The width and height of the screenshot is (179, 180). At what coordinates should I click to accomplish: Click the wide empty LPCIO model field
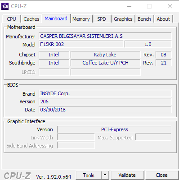pos(106,72)
